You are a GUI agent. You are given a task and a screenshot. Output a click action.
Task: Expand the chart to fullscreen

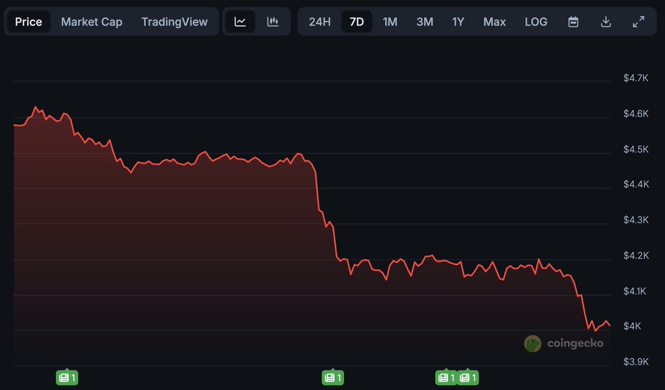tap(639, 22)
